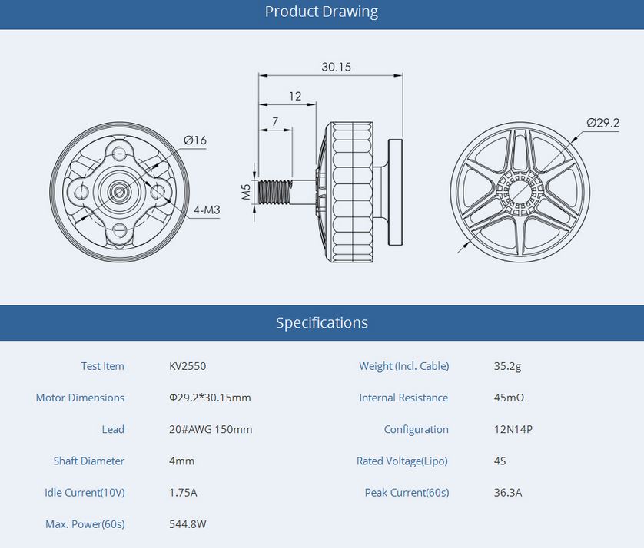Click the 544.8W value
Image resolution: width=644 pixels, height=548 pixels.
188,523
